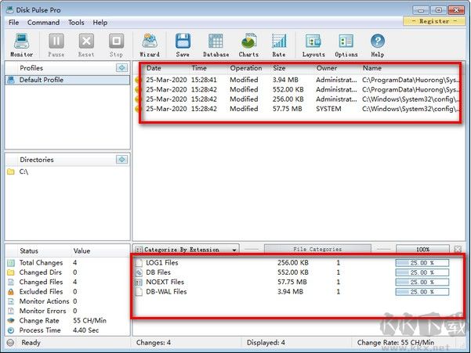The height and width of the screenshot is (353, 471).
Task: Open the File menu
Action: pyautogui.click(x=14, y=23)
